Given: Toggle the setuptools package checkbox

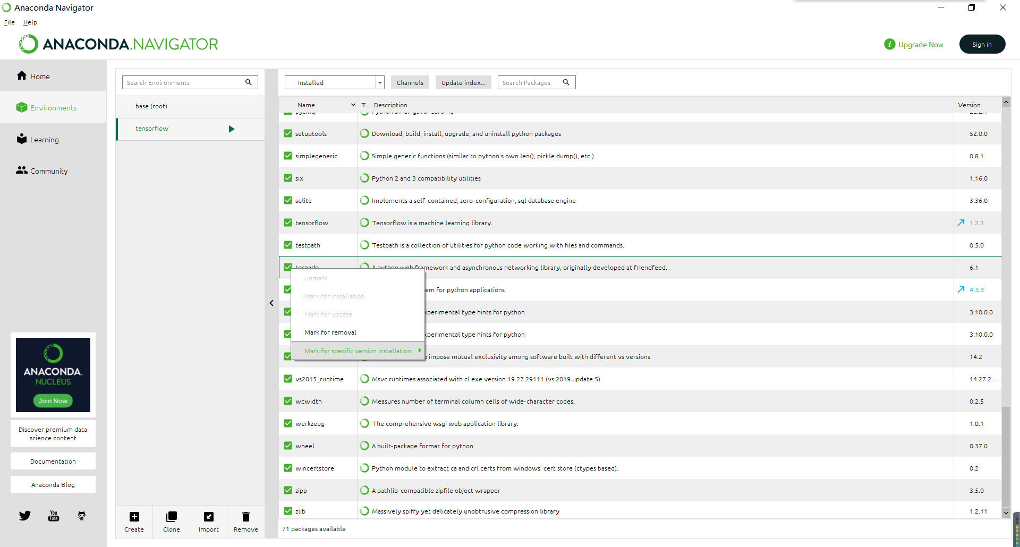Looking at the screenshot, I should [x=288, y=133].
